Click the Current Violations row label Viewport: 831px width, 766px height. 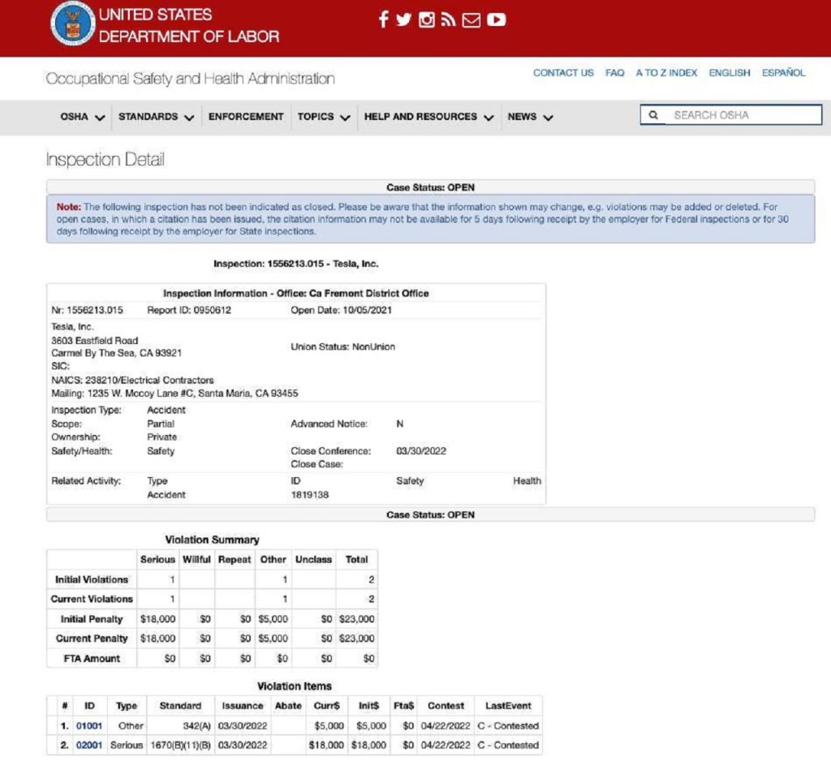[x=92, y=599]
